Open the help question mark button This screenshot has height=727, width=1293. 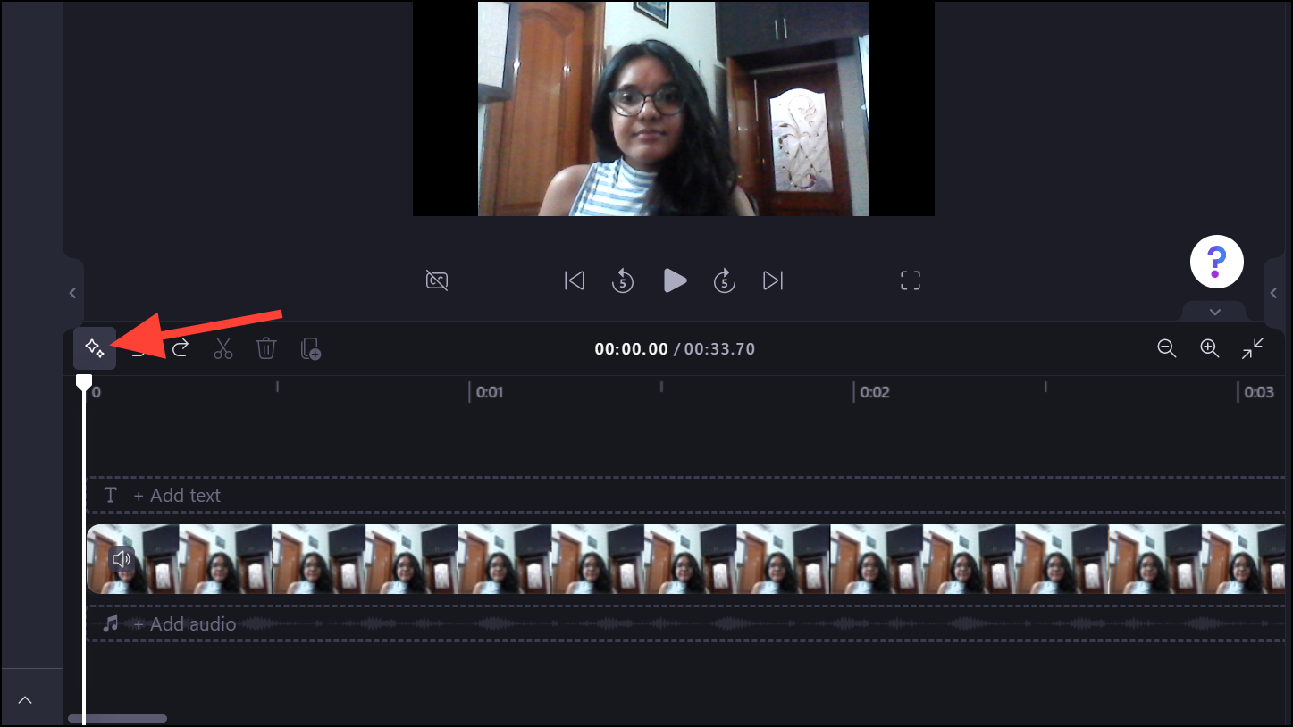click(1217, 262)
